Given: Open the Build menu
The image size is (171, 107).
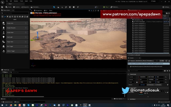Looking at the screenshot, I should (x=26, y=1).
